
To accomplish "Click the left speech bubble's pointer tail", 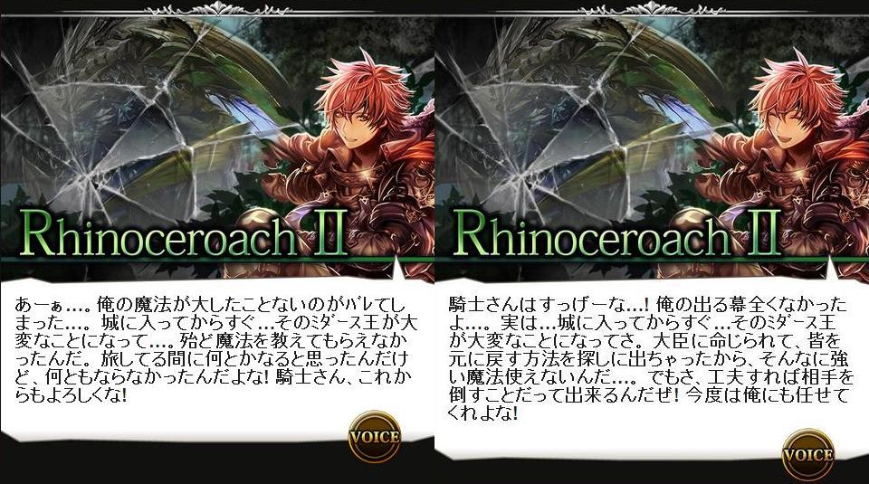I will pos(399,270).
